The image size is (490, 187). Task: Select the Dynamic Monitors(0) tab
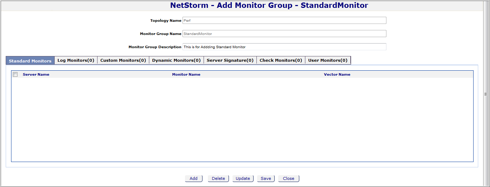coord(176,60)
